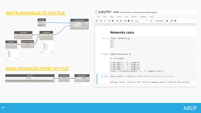Click the file path text under lower Browse

[x=29, y=81]
